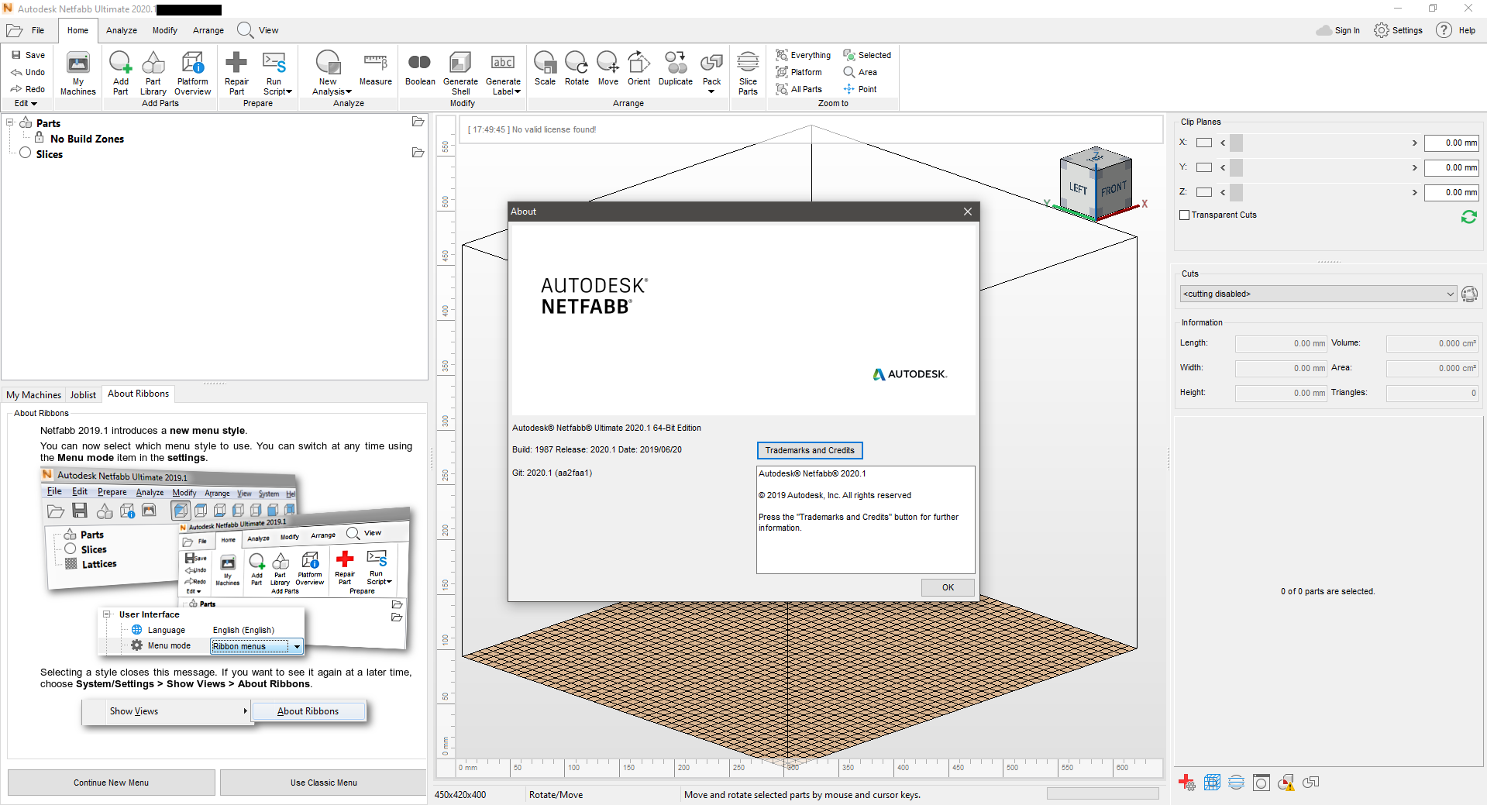Switch to the Joblist tab
Screen dimensions: 1487x805
pos(83,394)
